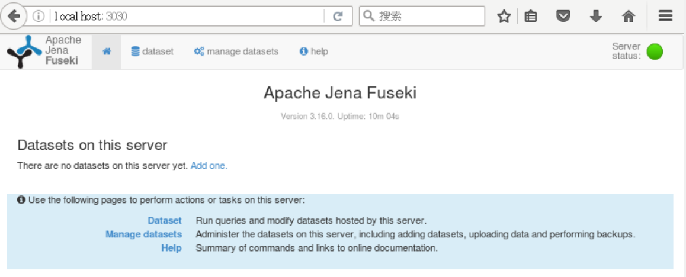686x277 pixels.
Task: Open the help tab in navbar
Action: [314, 51]
